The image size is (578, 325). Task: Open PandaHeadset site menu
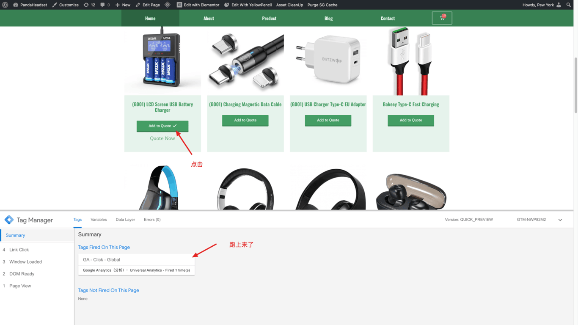pyautogui.click(x=30, y=5)
